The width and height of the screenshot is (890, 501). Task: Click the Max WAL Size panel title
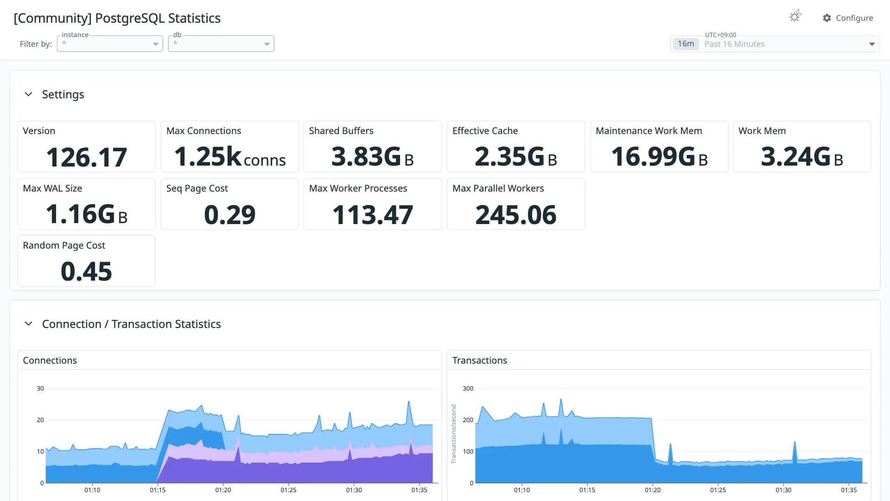tap(52, 188)
